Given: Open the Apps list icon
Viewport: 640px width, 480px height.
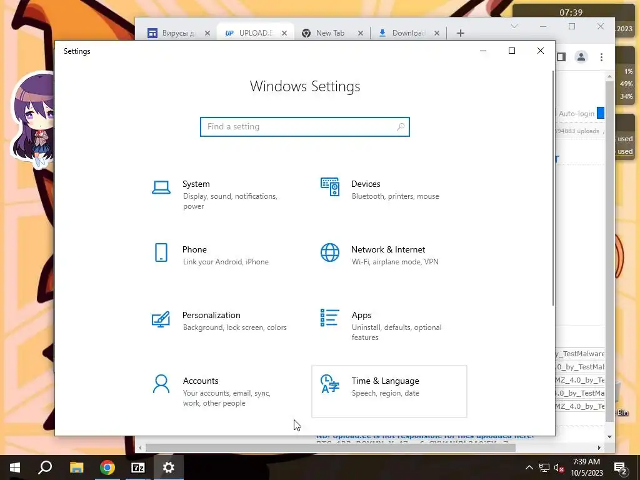Looking at the screenshot, I should (x=330, y=317).
